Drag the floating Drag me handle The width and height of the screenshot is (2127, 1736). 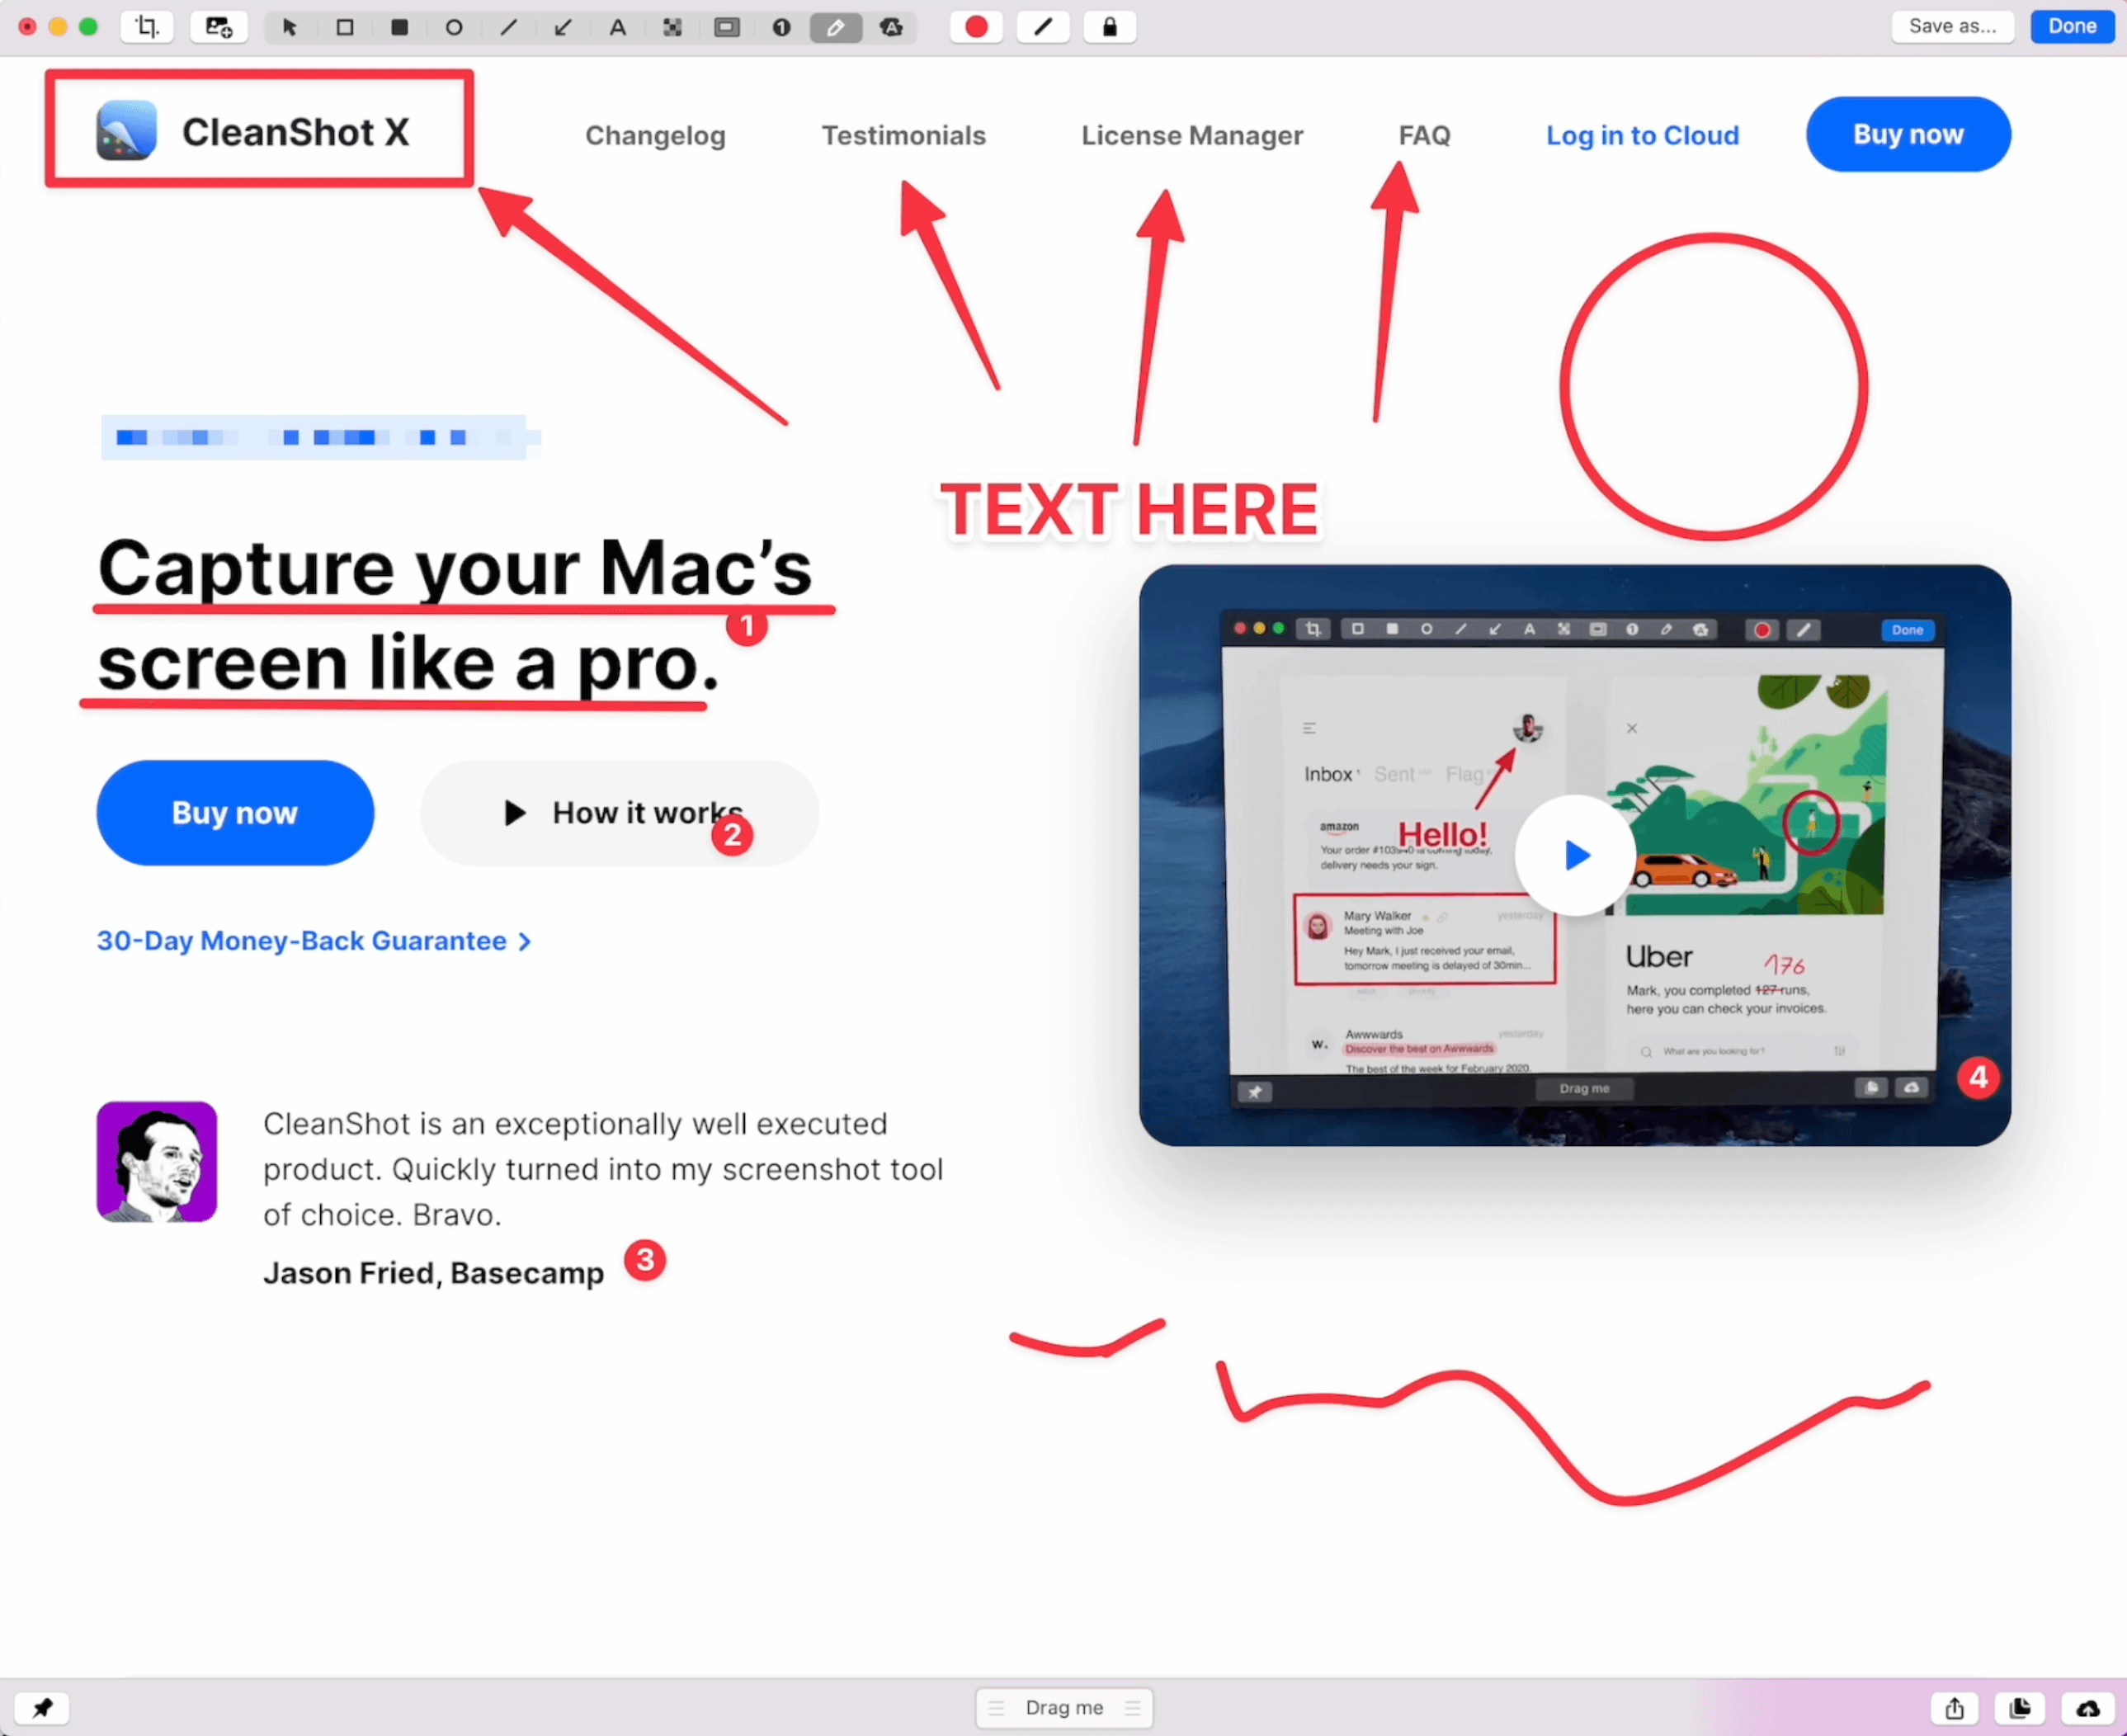pyautogui.click(x=1063, y=1706)
